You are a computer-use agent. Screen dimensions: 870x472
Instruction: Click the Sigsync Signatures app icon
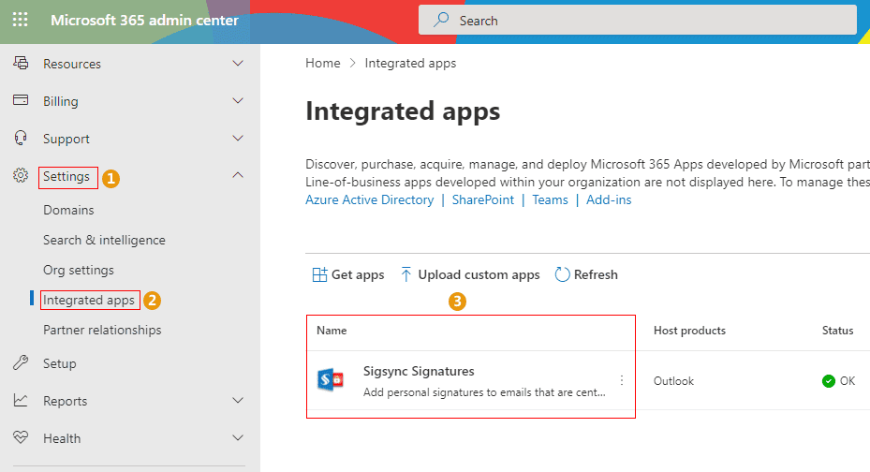click(332, 380)
